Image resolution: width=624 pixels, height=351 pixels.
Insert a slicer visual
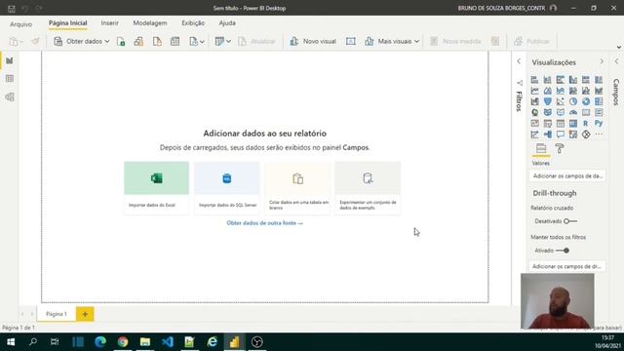click(548, 124)
